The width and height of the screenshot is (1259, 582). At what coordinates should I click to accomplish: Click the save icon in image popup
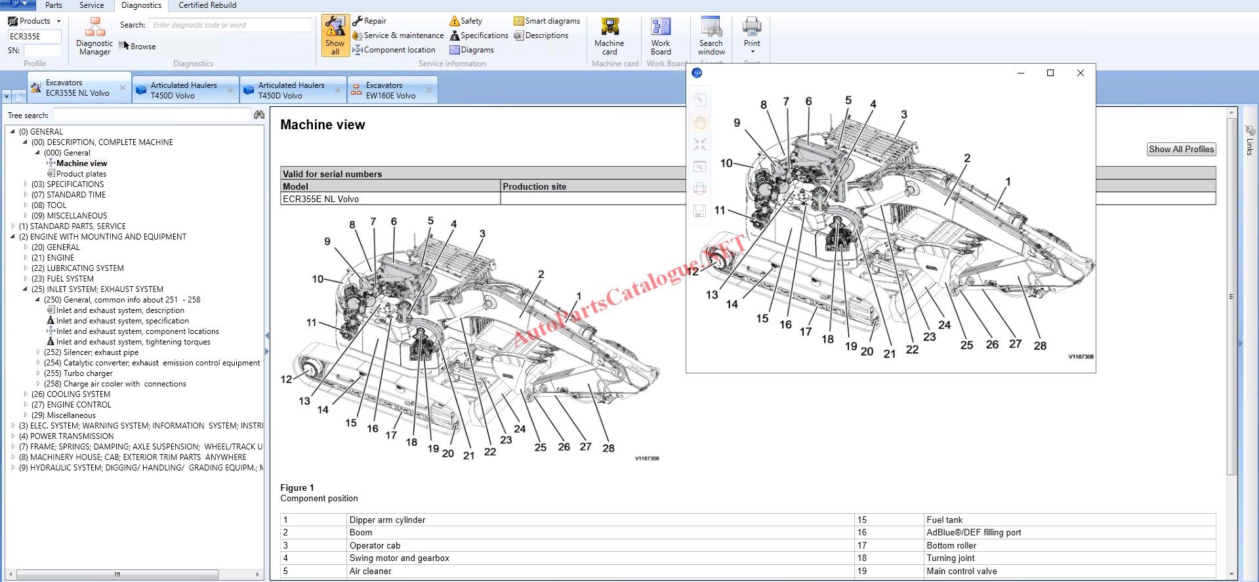click(700, 211)
